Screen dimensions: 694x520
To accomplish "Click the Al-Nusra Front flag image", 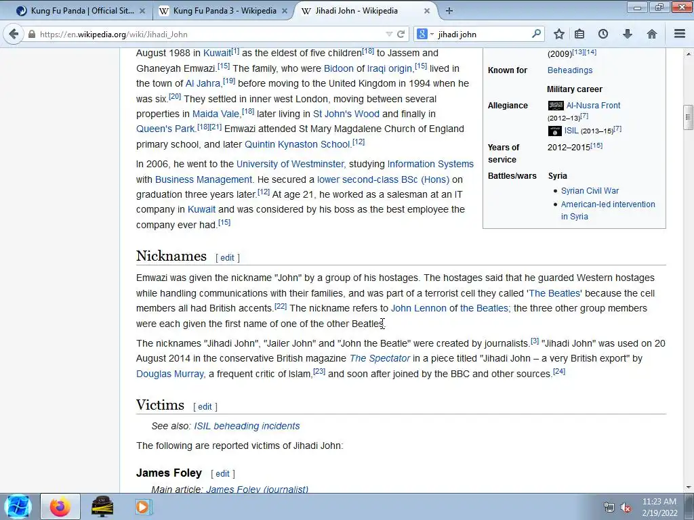I will coord(556,106).
